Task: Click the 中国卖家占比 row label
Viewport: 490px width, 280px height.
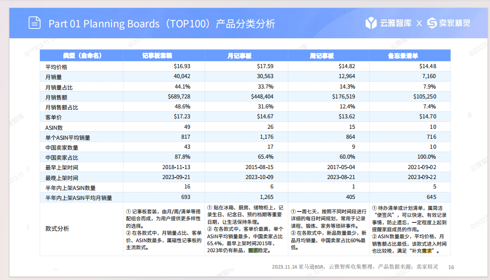Action: 62,157
